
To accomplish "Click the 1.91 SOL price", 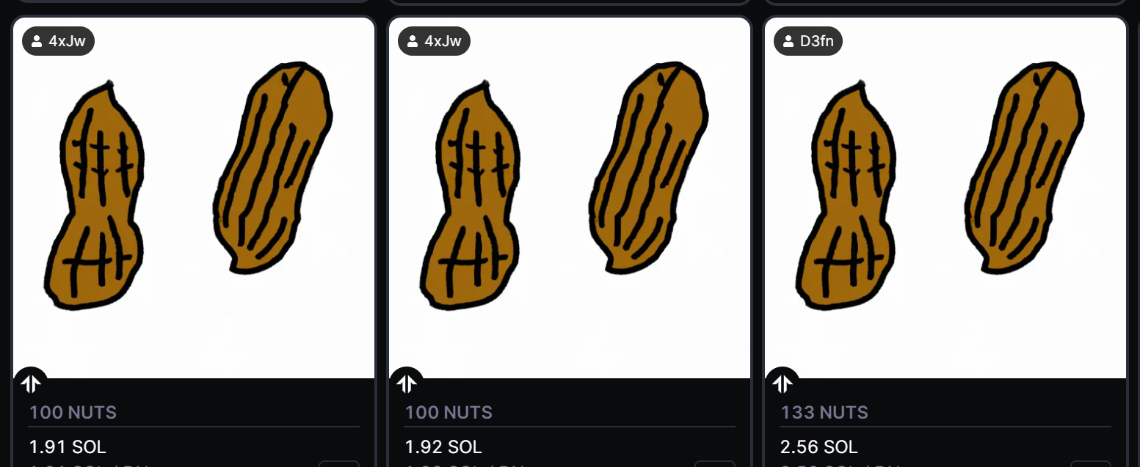I will 68,446.
